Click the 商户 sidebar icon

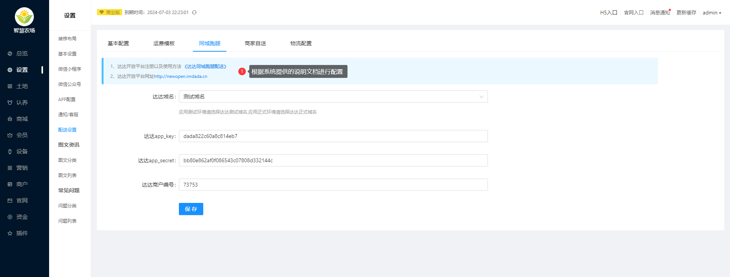10,184
